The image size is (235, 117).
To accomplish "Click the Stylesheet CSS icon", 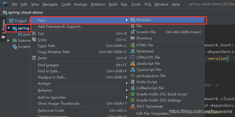I will 133,51.
